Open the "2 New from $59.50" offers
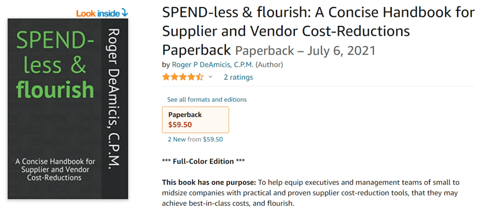The height and width of the screenshot is (211, 480). point(195,139)
